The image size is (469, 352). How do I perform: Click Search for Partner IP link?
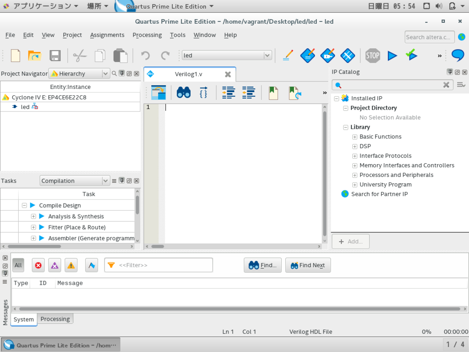(379, 194)
